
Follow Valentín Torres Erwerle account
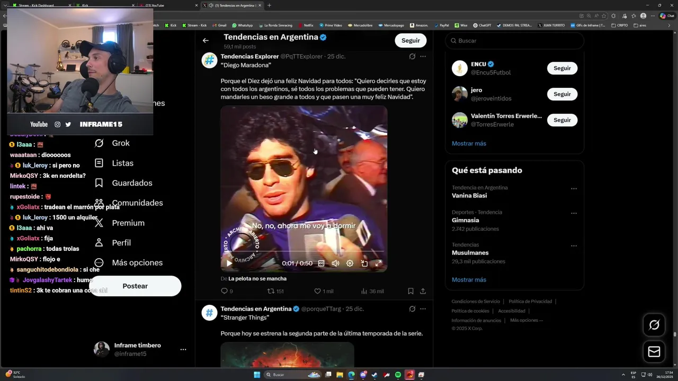click(562, 120)
